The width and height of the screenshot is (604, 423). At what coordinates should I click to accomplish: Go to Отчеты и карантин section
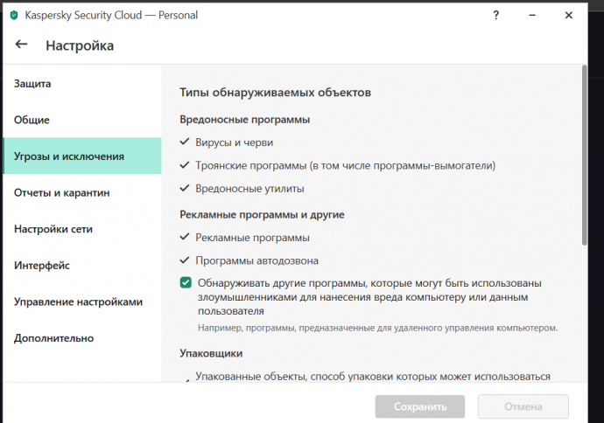pyautogui.click(x=61, y=192)
